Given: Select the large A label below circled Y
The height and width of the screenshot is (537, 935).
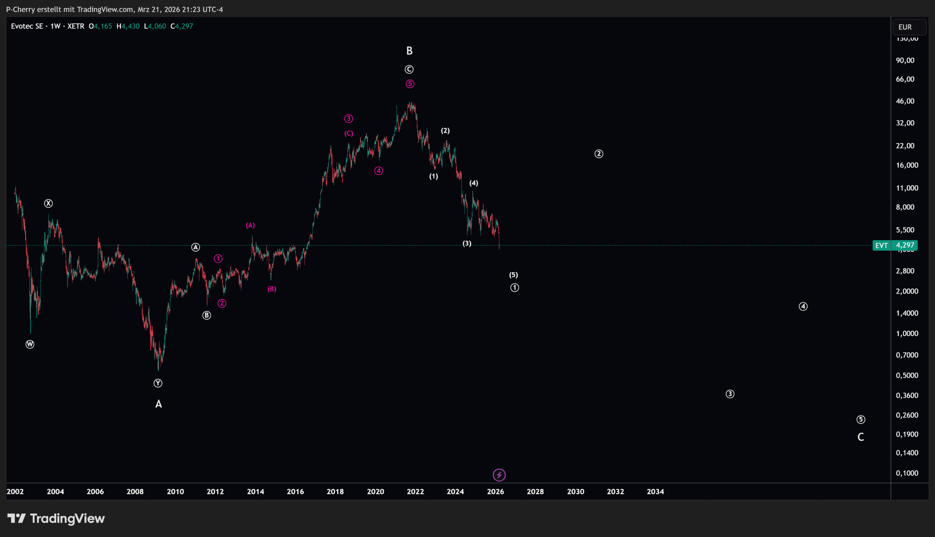Looking at the screenshot, I should tap(159, 404).
